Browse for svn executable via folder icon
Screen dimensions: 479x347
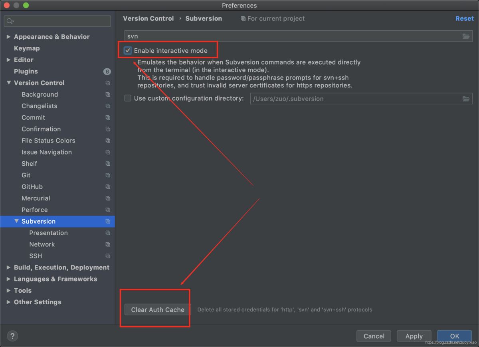coord(466,36)
